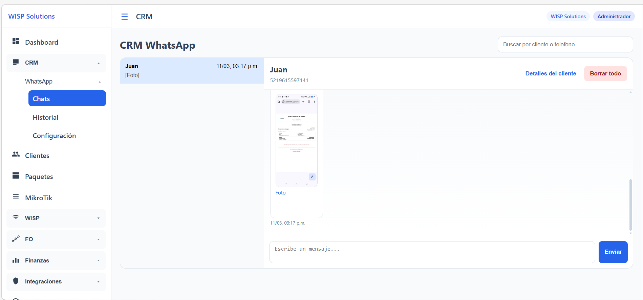Open Configuración under WhatsApp
Screen dimensions: 643x300
(54, 136)
